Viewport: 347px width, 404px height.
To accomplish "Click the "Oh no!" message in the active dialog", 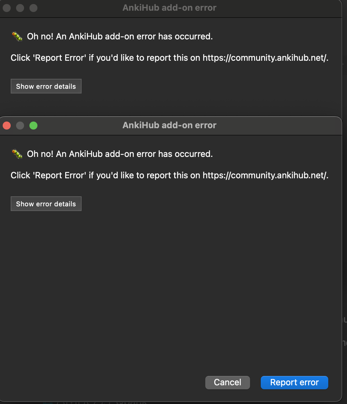I will pos(120,154).
